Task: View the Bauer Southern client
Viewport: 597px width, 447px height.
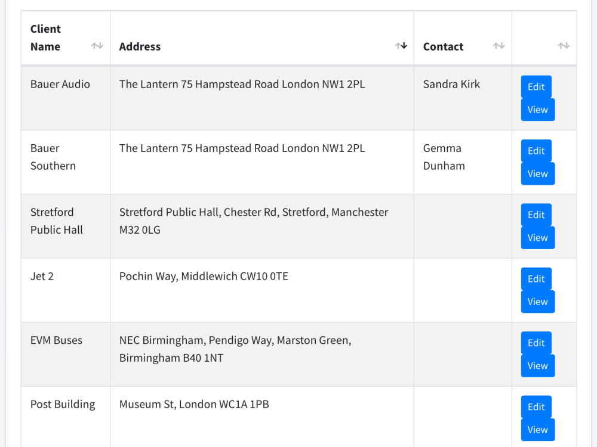Action: pyautogui.click(x=538, y=173)
